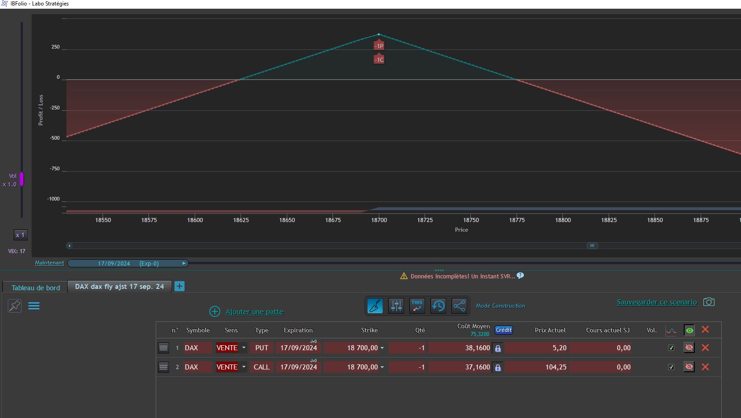Open the sliders adjustment mode icon
Image resolution: width=741 pixels, height=418 pixels.
tap(396, 306)
